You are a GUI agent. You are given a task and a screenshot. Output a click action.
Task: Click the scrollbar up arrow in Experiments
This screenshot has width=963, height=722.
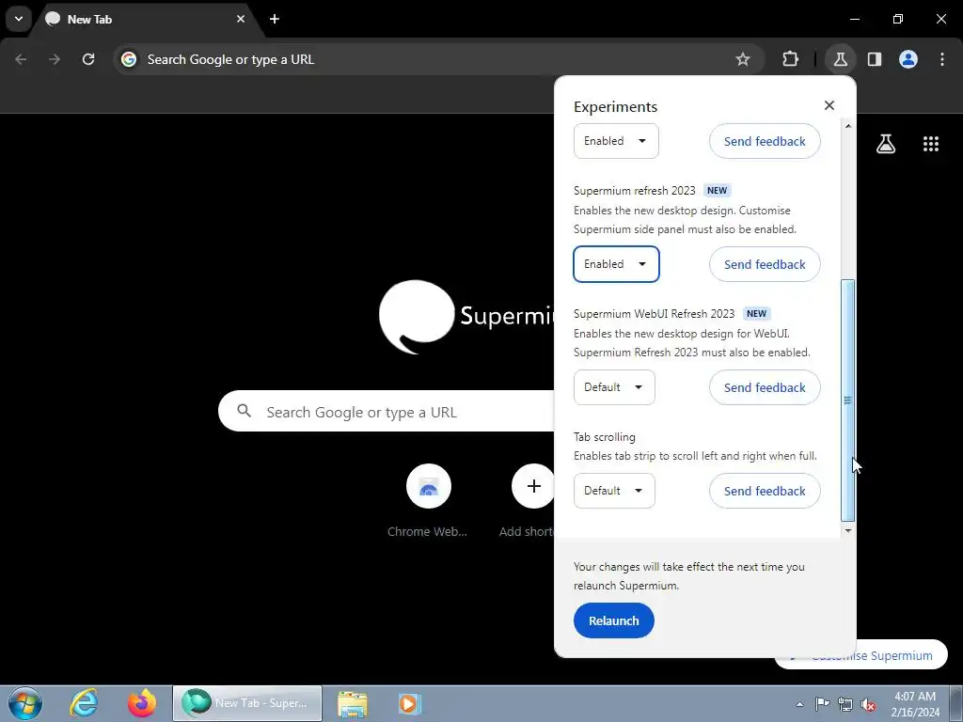pyautogui.click(x=848, y=127)
